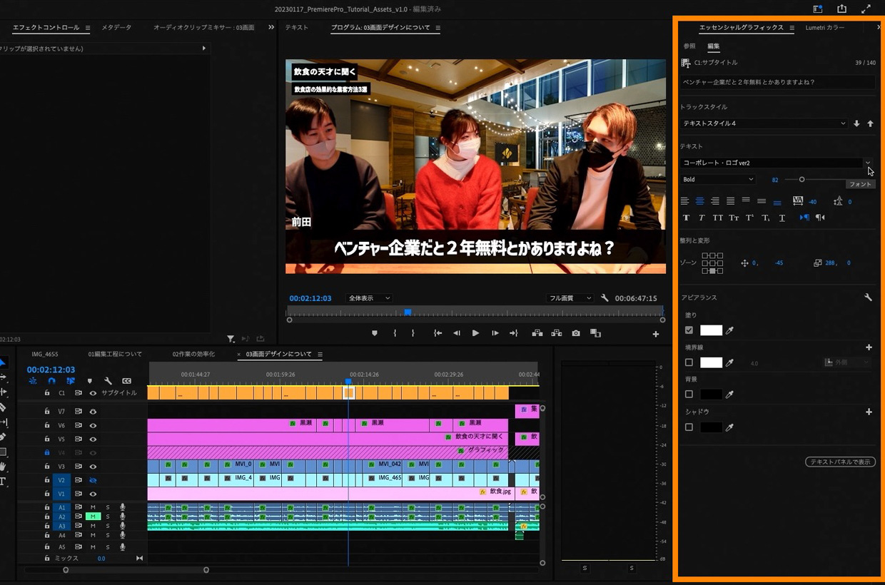This screenshot has height=585, width=885.
Task: Mark In point in Program monitor
Action: tap(395, 333)
